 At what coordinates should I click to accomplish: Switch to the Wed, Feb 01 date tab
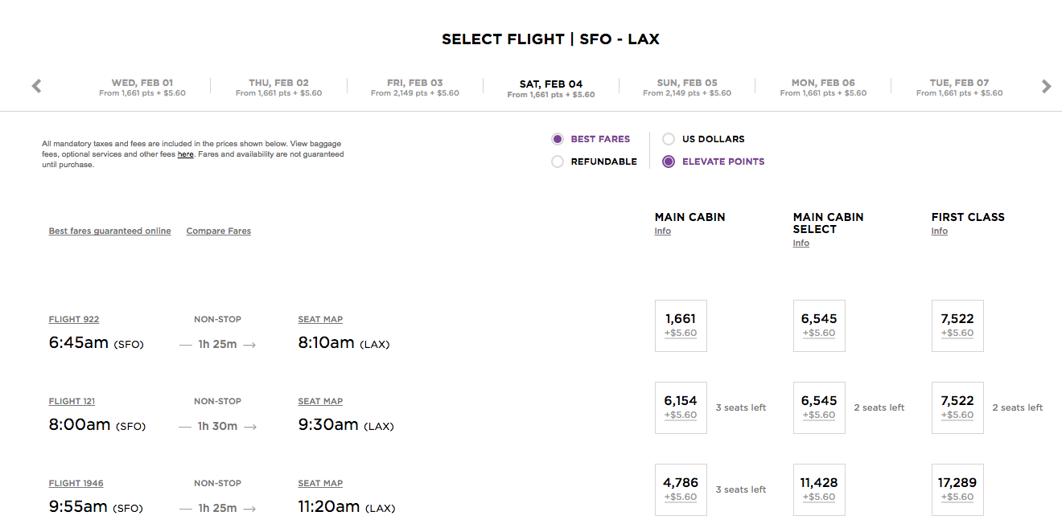point(142,87)
